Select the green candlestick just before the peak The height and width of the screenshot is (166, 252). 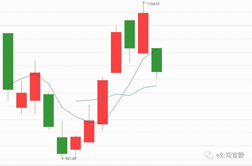point(130,34)
